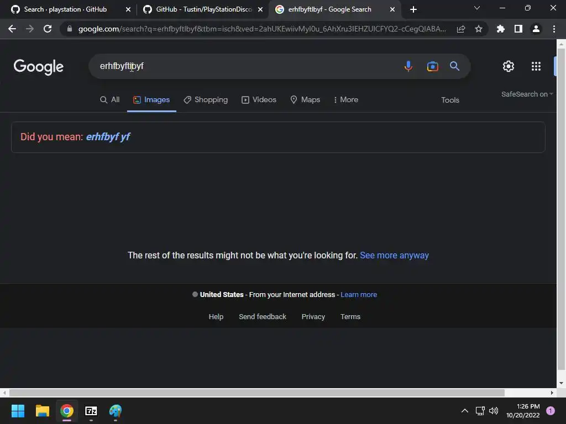Open Chrome extensions puzzle icon

pyautogui.click(x=501, y=29)
